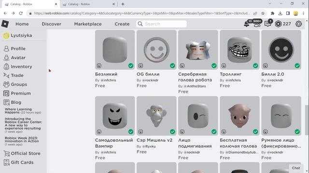Image resolution: width=309 pixels, height=173 pixels.
Task: Open the OG билли smiley thumbnail
Action: (x=156, y=50)
